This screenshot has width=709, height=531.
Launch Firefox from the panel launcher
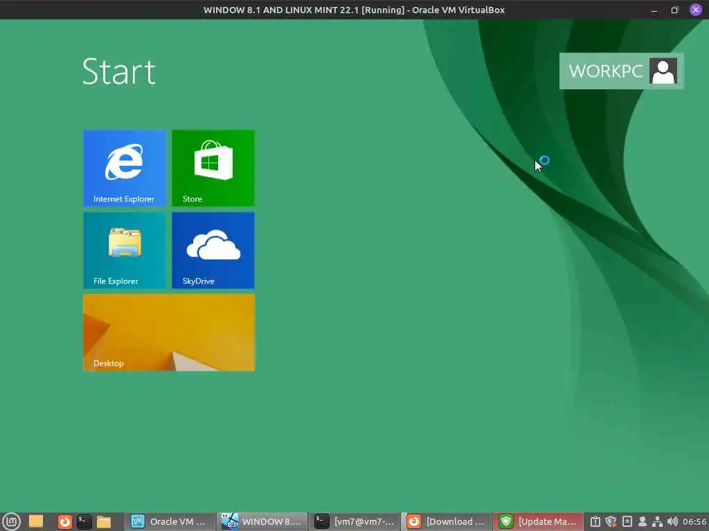click(64, 521)
